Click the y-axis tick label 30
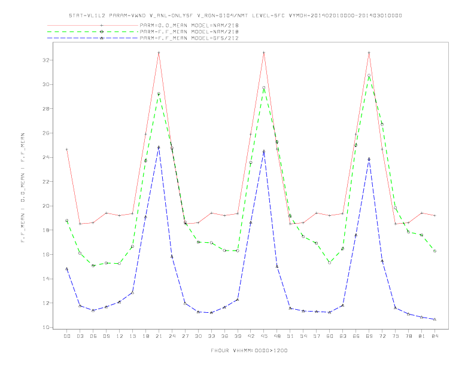Screen dimensions: 474x366 pyautogui.click(x=45, y=84)
